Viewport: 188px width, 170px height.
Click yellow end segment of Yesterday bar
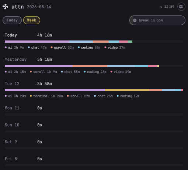click(x=159, y=66)
